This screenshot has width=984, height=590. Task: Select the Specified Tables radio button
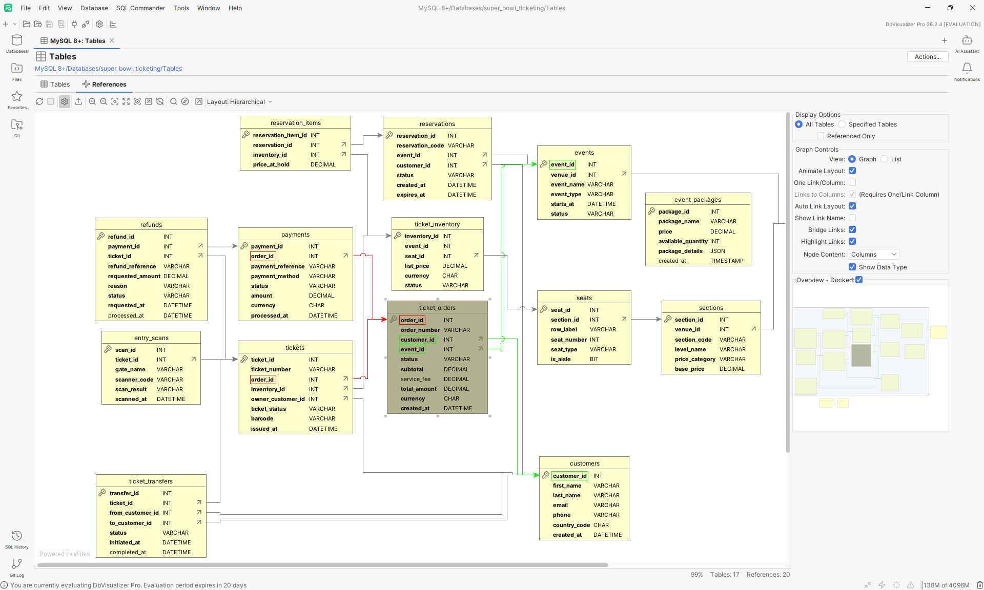click(842, 124)
